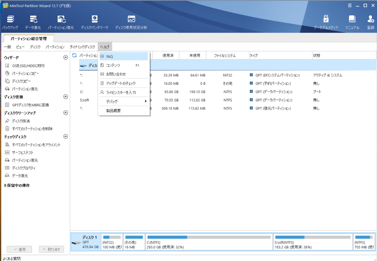
Task: Click the 適用 apply button
Action: pos(19,249)
